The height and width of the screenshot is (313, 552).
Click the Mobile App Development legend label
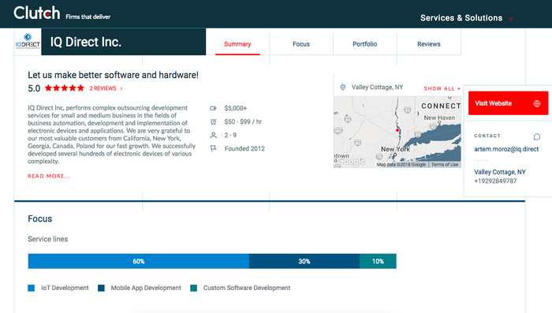(x=146, y=288)
